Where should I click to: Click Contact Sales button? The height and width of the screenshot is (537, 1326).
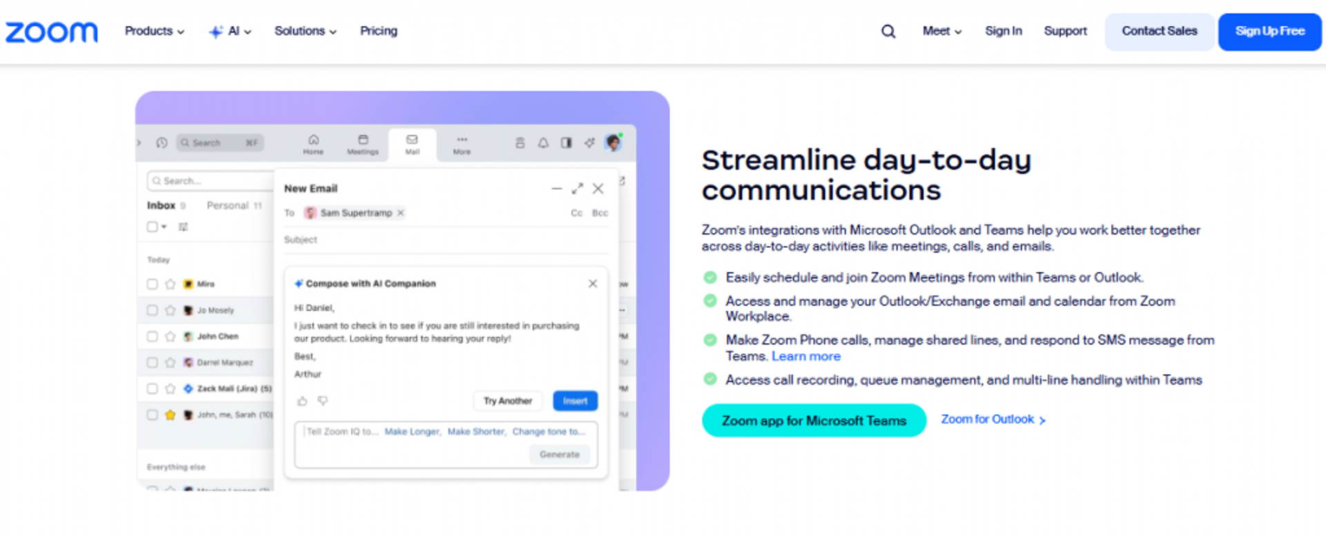pyautogui.click(x=1160, y=32)
